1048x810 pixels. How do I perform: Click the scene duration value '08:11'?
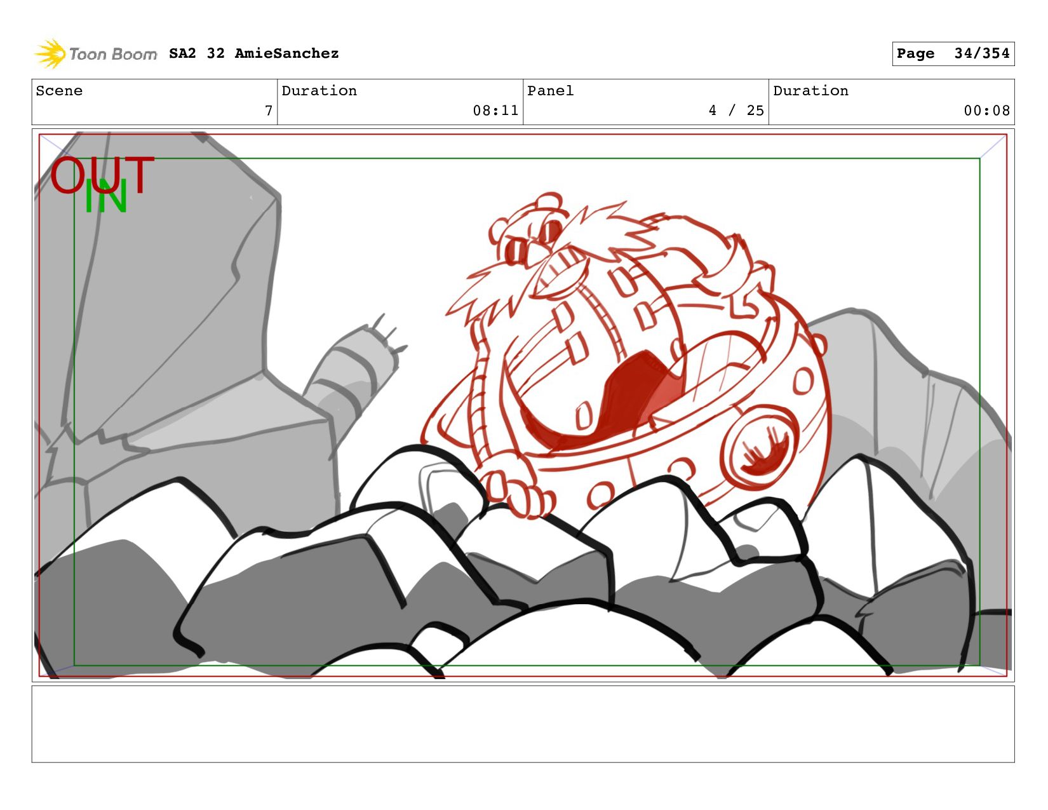tap(495, 111)
